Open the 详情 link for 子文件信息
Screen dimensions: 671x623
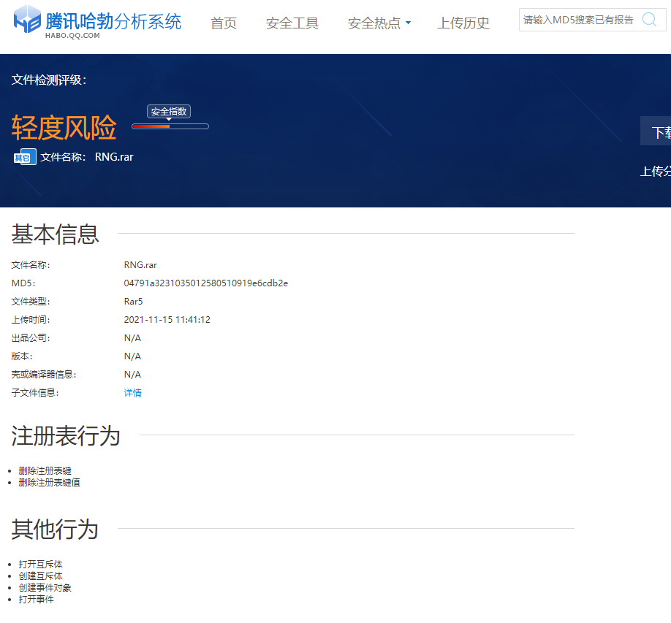132,393
